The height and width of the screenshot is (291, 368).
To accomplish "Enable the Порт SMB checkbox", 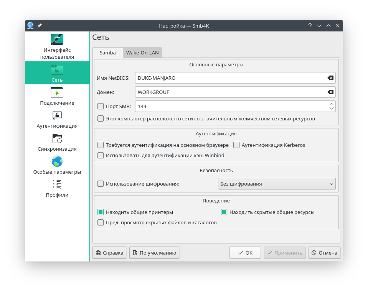I will point(101,106).
